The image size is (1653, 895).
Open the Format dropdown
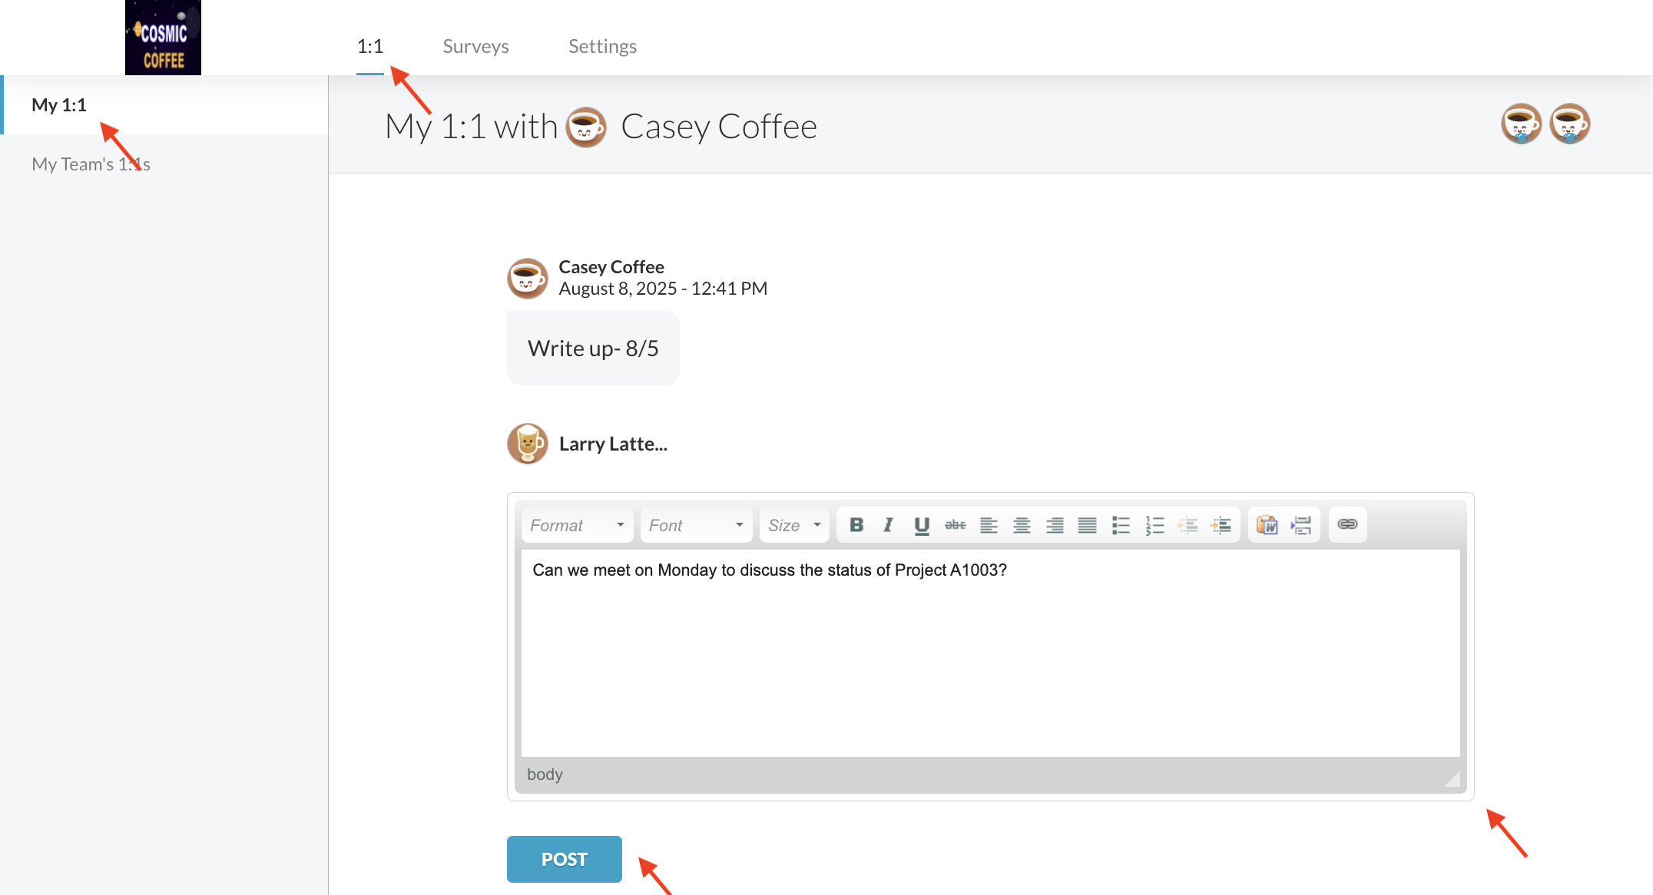577,525
